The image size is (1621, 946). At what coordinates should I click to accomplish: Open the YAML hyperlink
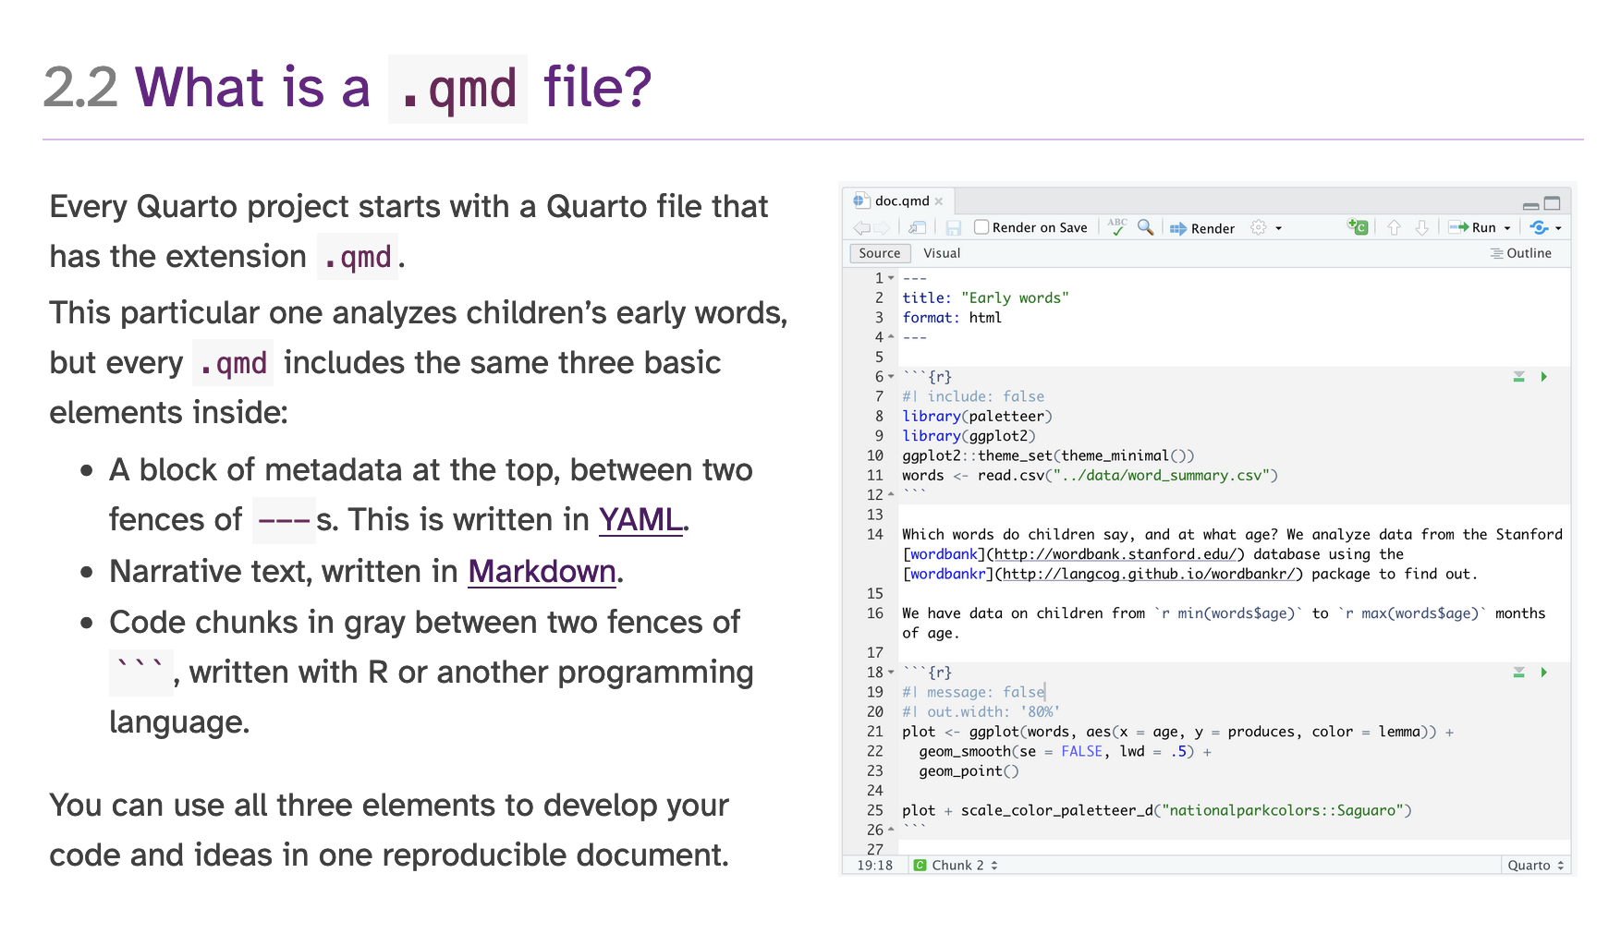(x=640, y=520)
